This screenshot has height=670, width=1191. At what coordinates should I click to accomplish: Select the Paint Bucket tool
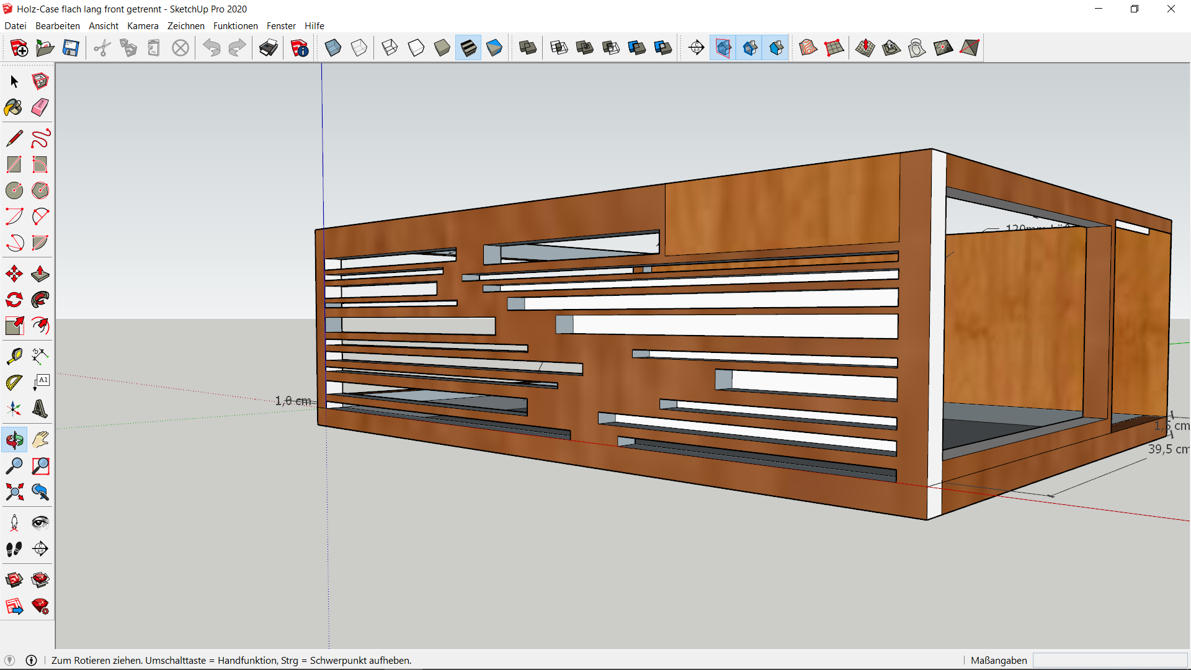pyautogui.click(x=14, y=107)
